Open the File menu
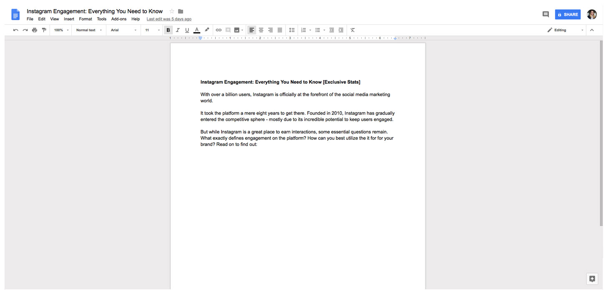609x296 pixels. point(30,19)
